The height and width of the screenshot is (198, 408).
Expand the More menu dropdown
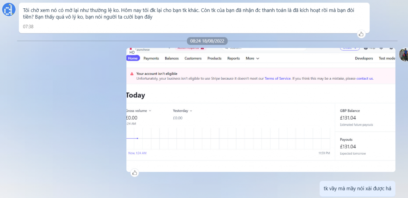click(x=252, y=58)
